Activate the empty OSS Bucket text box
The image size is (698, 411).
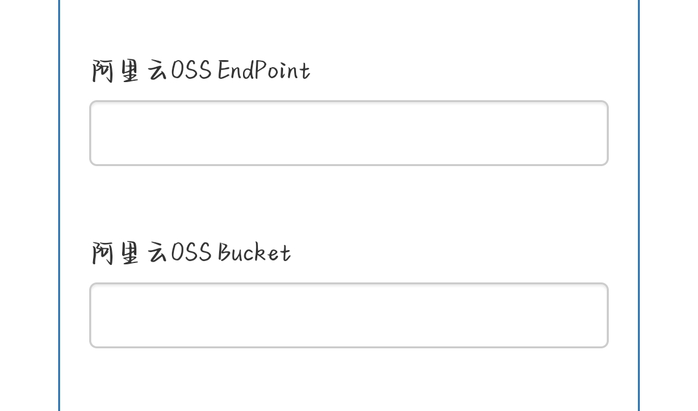point(348,315)
